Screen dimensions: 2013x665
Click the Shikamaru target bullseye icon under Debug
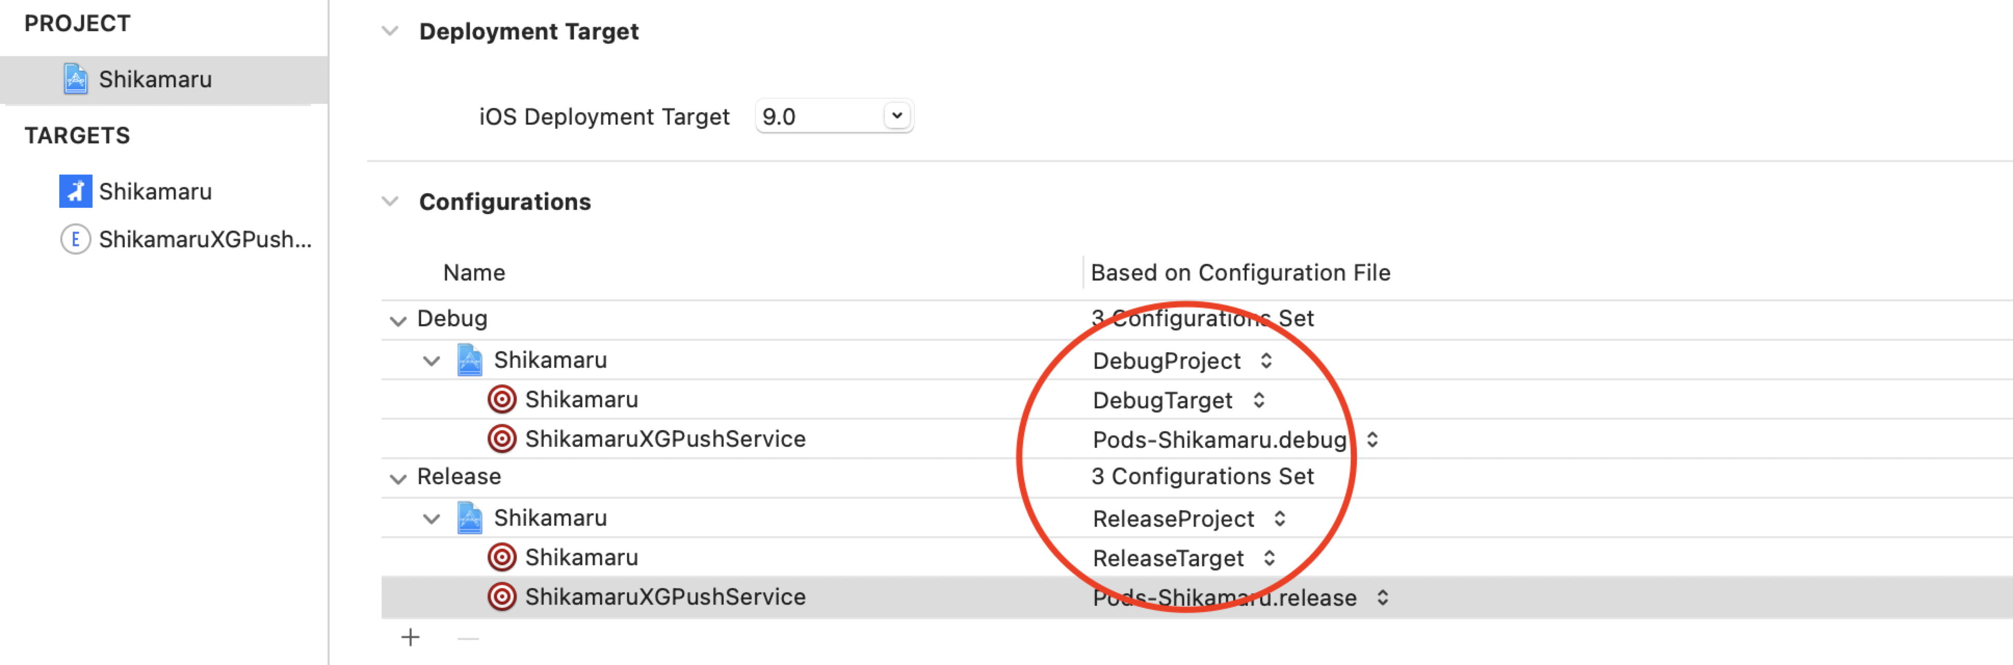click(502, 400)
